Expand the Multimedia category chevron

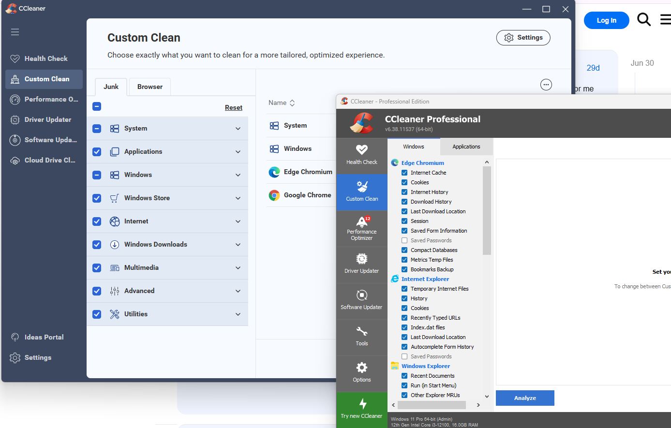(238, 268)
